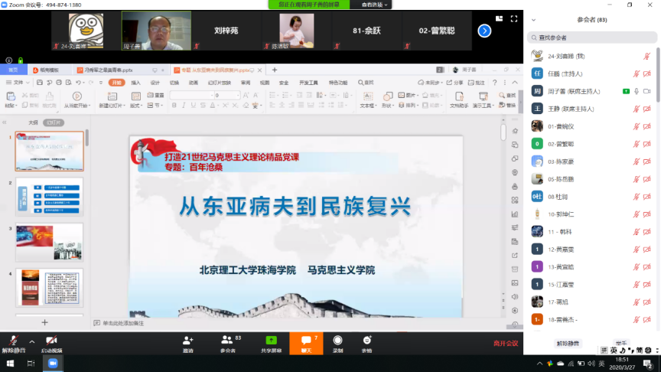Add new slide with plus below thumbnails
This screenshot has width=661, height=372.
44,323
